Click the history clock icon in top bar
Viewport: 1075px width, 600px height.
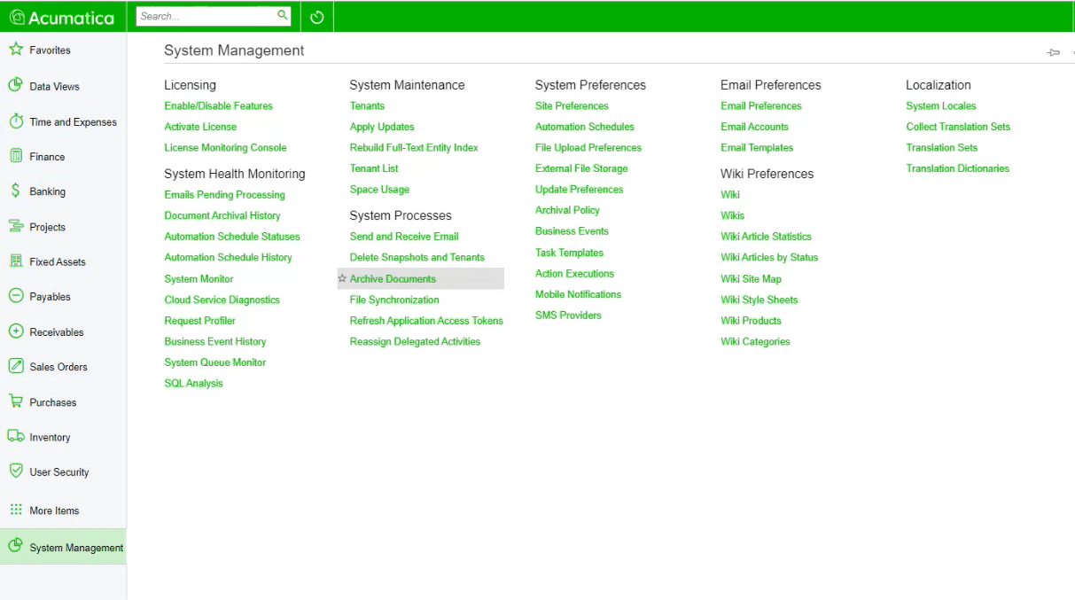click(x=317, y=17)
